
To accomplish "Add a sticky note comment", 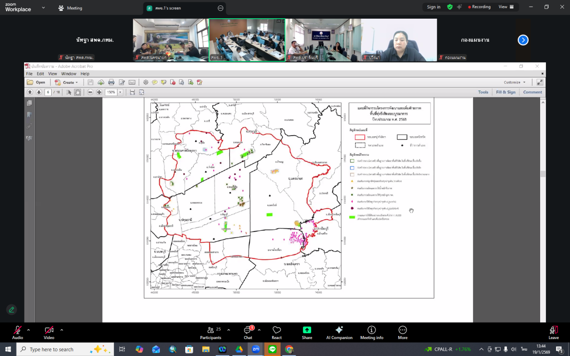I will (x=155, y=82).
